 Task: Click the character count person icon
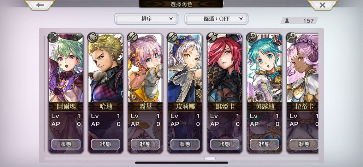(x=287, y=21)
